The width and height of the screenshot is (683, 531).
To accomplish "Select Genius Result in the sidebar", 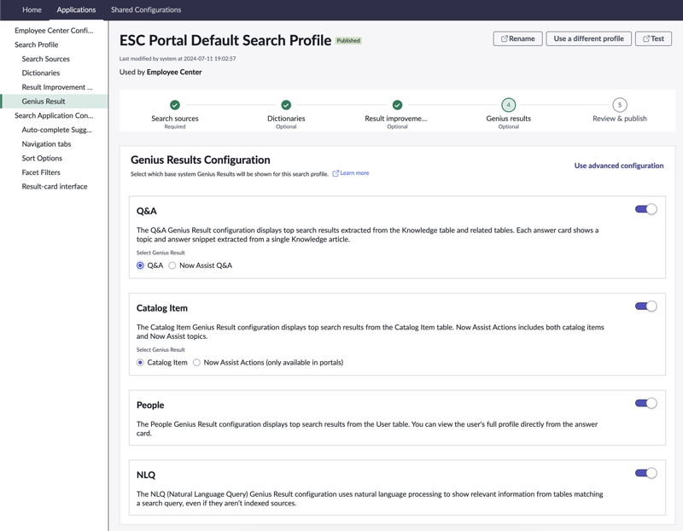I will pos(54,101).
